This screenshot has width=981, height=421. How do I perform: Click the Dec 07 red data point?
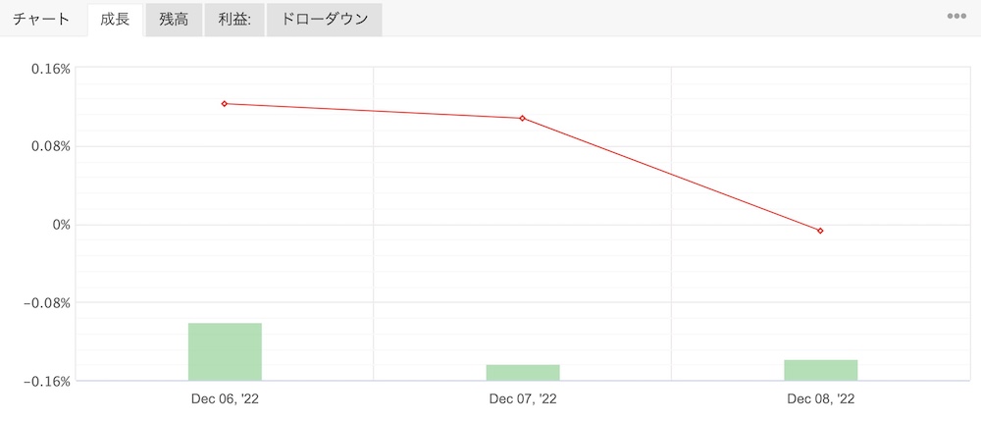point(523,118)
